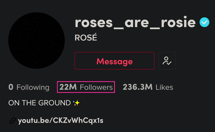Click the sparkles emoji in the bio
The height and width of the screenshot is (132, 215).
tap(76, 103)
